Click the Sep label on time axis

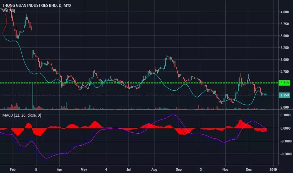click(179, 170)
